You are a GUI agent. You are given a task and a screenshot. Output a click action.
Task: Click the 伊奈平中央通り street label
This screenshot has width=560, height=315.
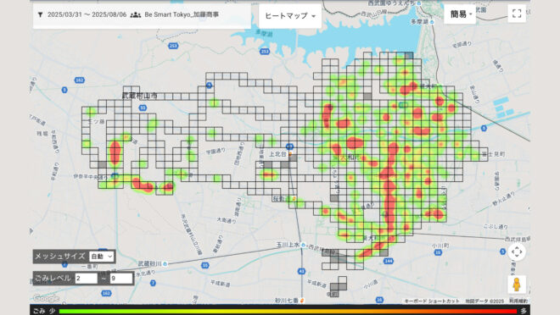pos(90,176)
